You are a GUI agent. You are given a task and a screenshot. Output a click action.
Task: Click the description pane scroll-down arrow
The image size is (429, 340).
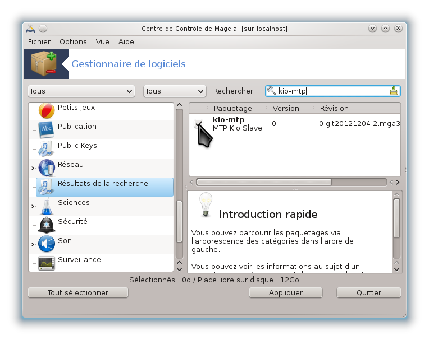pos(397,269)
